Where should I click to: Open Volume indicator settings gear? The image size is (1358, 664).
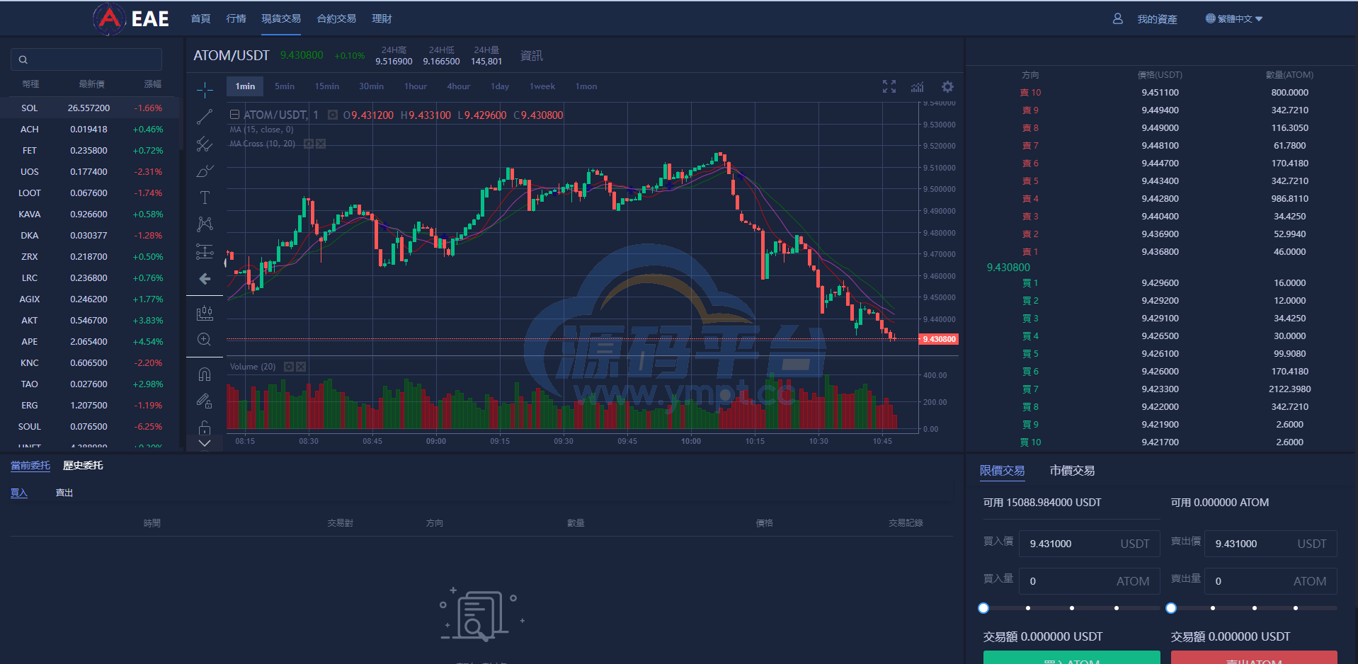click(x=289, y=367)
